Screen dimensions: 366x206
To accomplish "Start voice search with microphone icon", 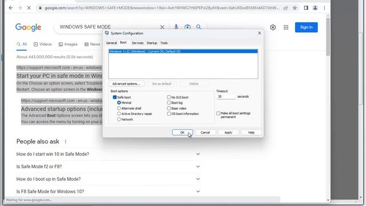I will pos(176,27).
